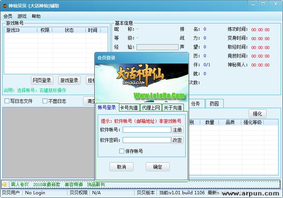Click the app icon in title bar

pos(4,6)
